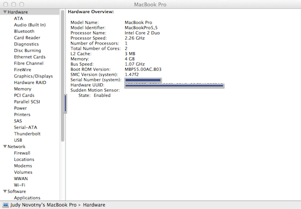Select Disc Burning category

[27, 50]
